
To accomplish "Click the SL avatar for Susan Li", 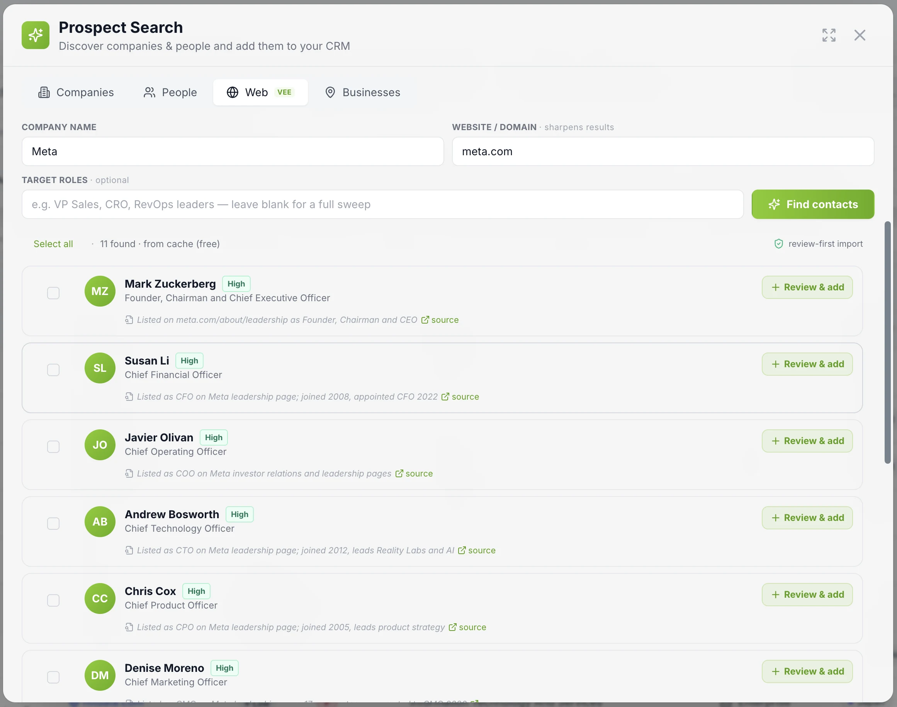I will click(100, 368).
